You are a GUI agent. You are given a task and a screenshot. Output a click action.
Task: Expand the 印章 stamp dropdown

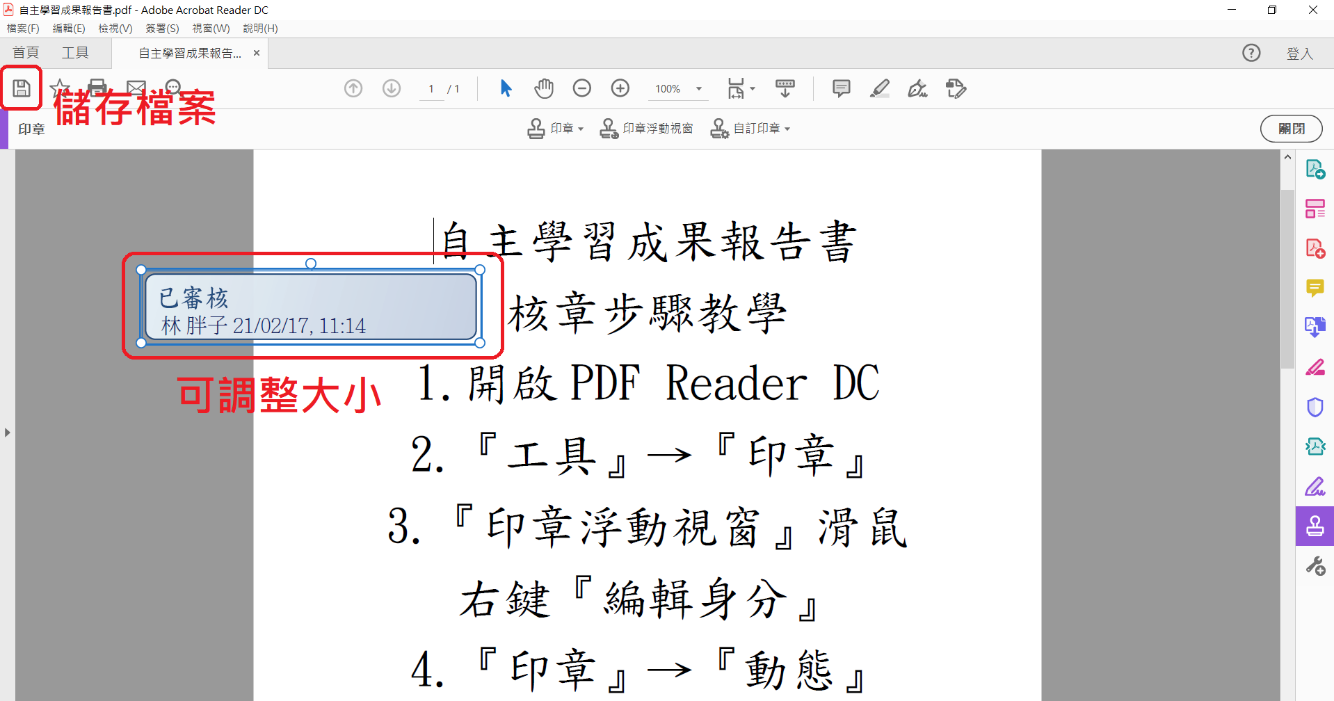[x=555, y=129]
